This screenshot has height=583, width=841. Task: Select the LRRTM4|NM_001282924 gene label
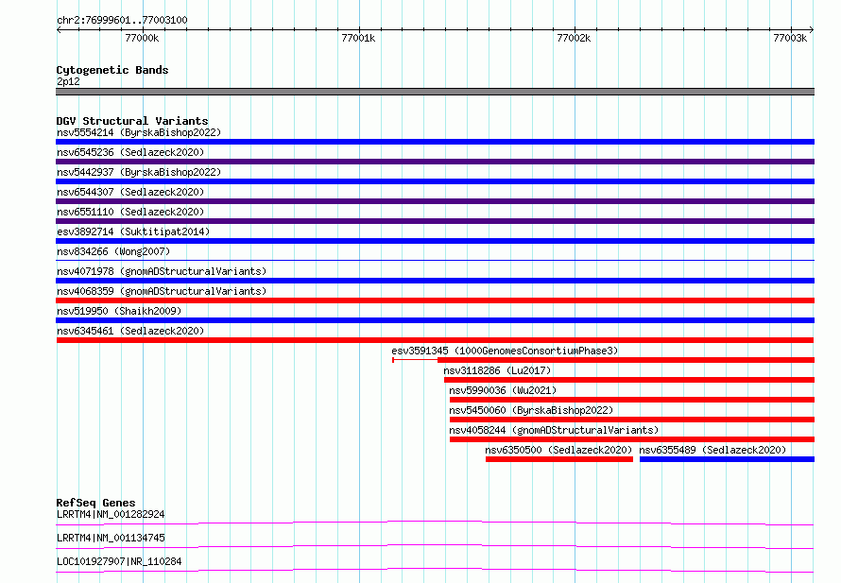click(x=111, y=514)
